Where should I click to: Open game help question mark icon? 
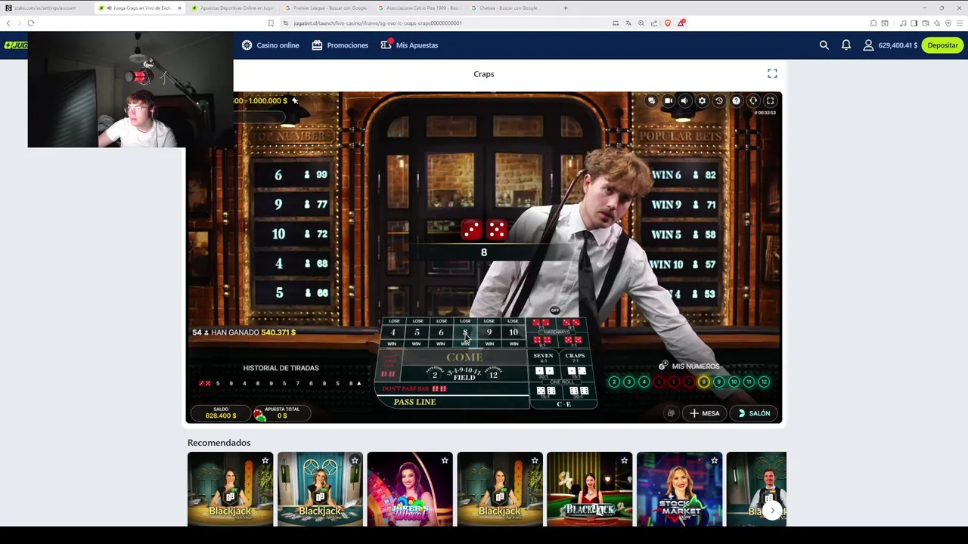click(736, 100)
